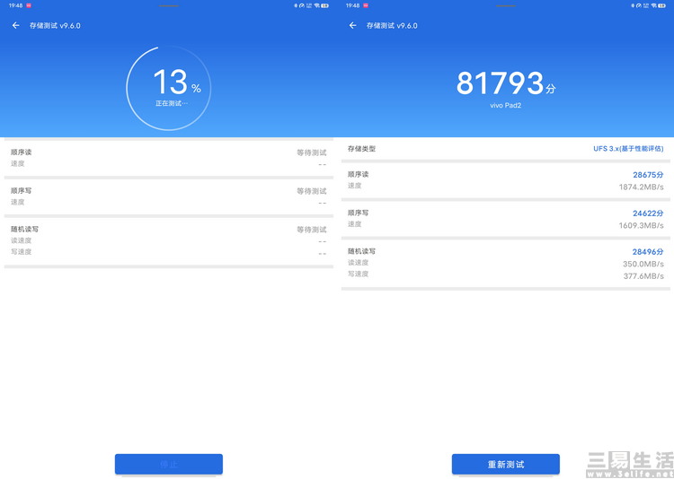Viewport: 674px width, 479px height.
Task: Tap the UFS 3.x storage type value
Action: 628,149
